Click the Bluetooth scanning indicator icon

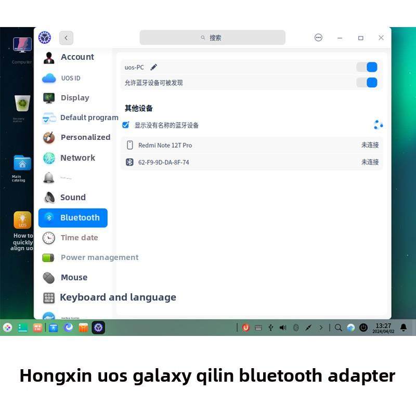coord(378,124)
